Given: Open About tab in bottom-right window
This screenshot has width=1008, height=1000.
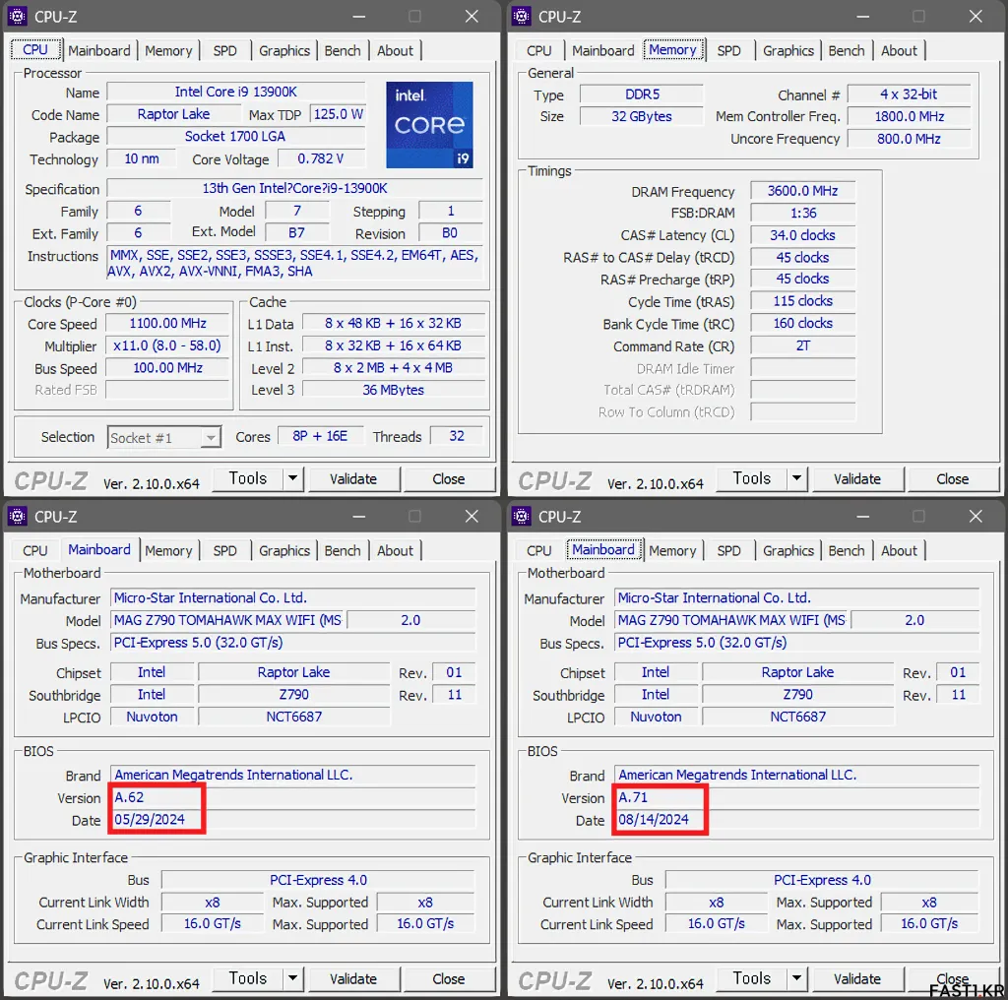Looking at the screenshot, I should 899,551.
